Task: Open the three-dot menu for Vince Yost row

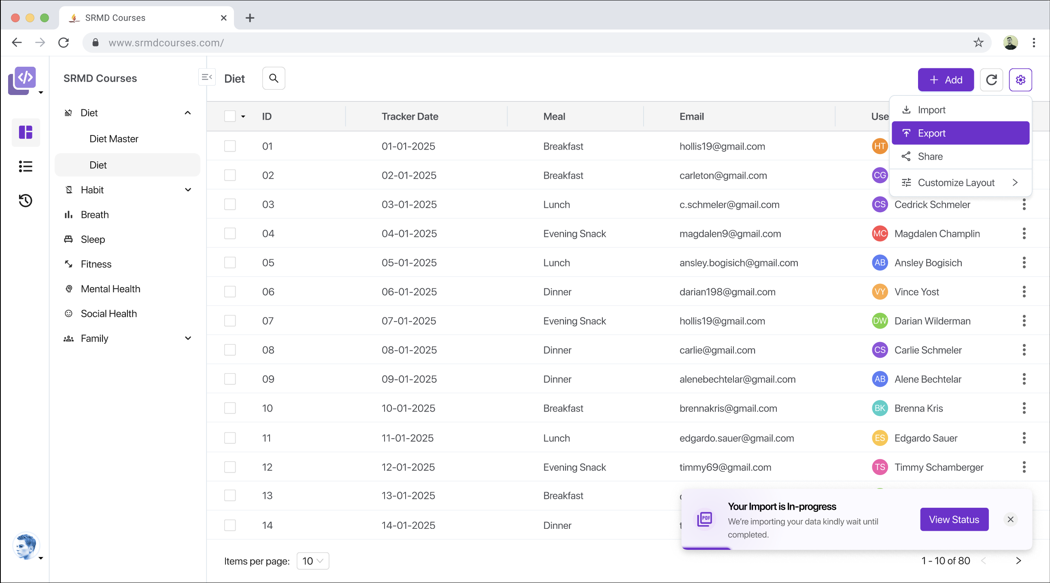Action: 1024,291
